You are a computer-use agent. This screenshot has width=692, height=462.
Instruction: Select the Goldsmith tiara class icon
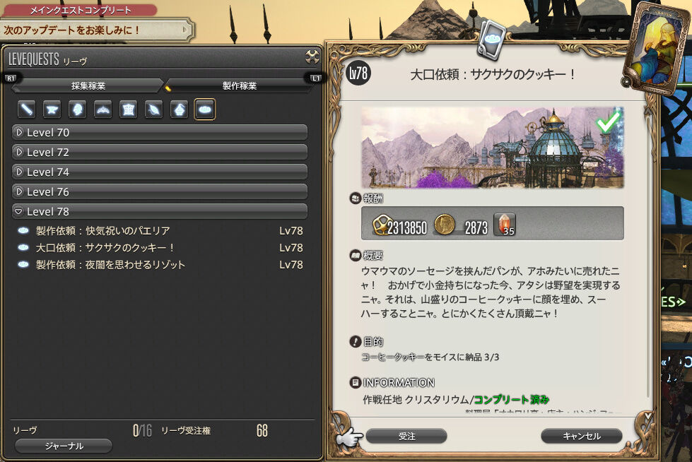(x=102, y=109)
